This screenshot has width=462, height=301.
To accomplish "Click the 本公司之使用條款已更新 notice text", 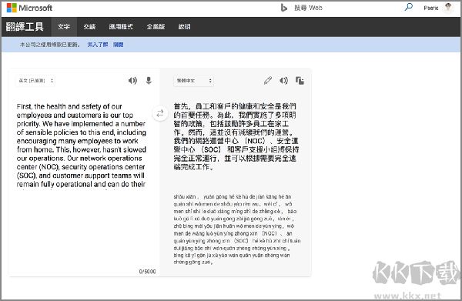I will pos(49,45).
